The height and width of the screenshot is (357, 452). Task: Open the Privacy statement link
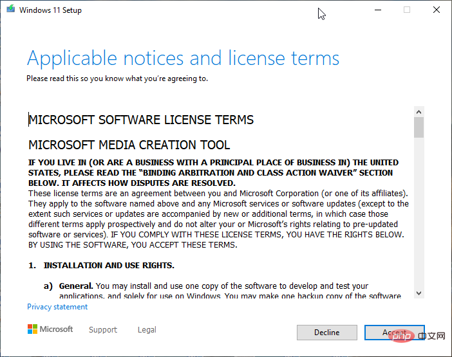pos(57,307)
